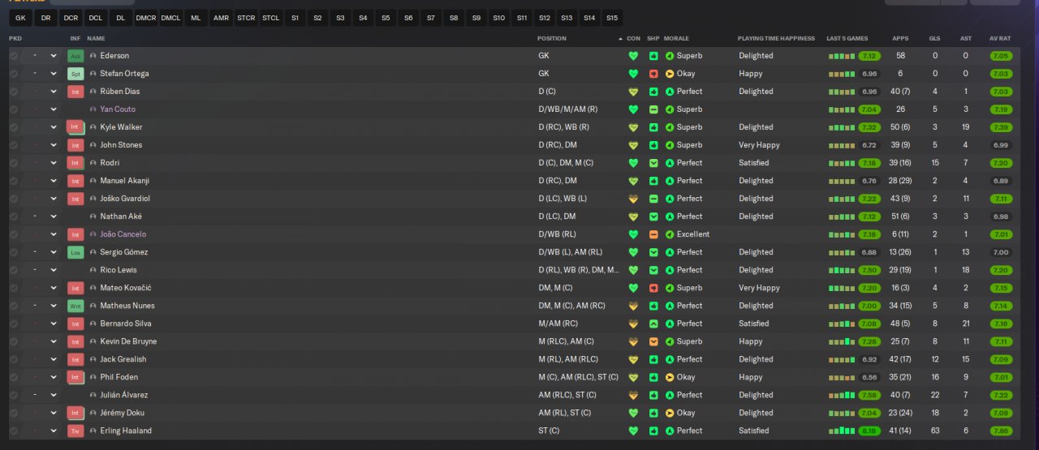
Task: Toggle the picked checkmark for Stefan Ortega
Action: pos(14,74)
